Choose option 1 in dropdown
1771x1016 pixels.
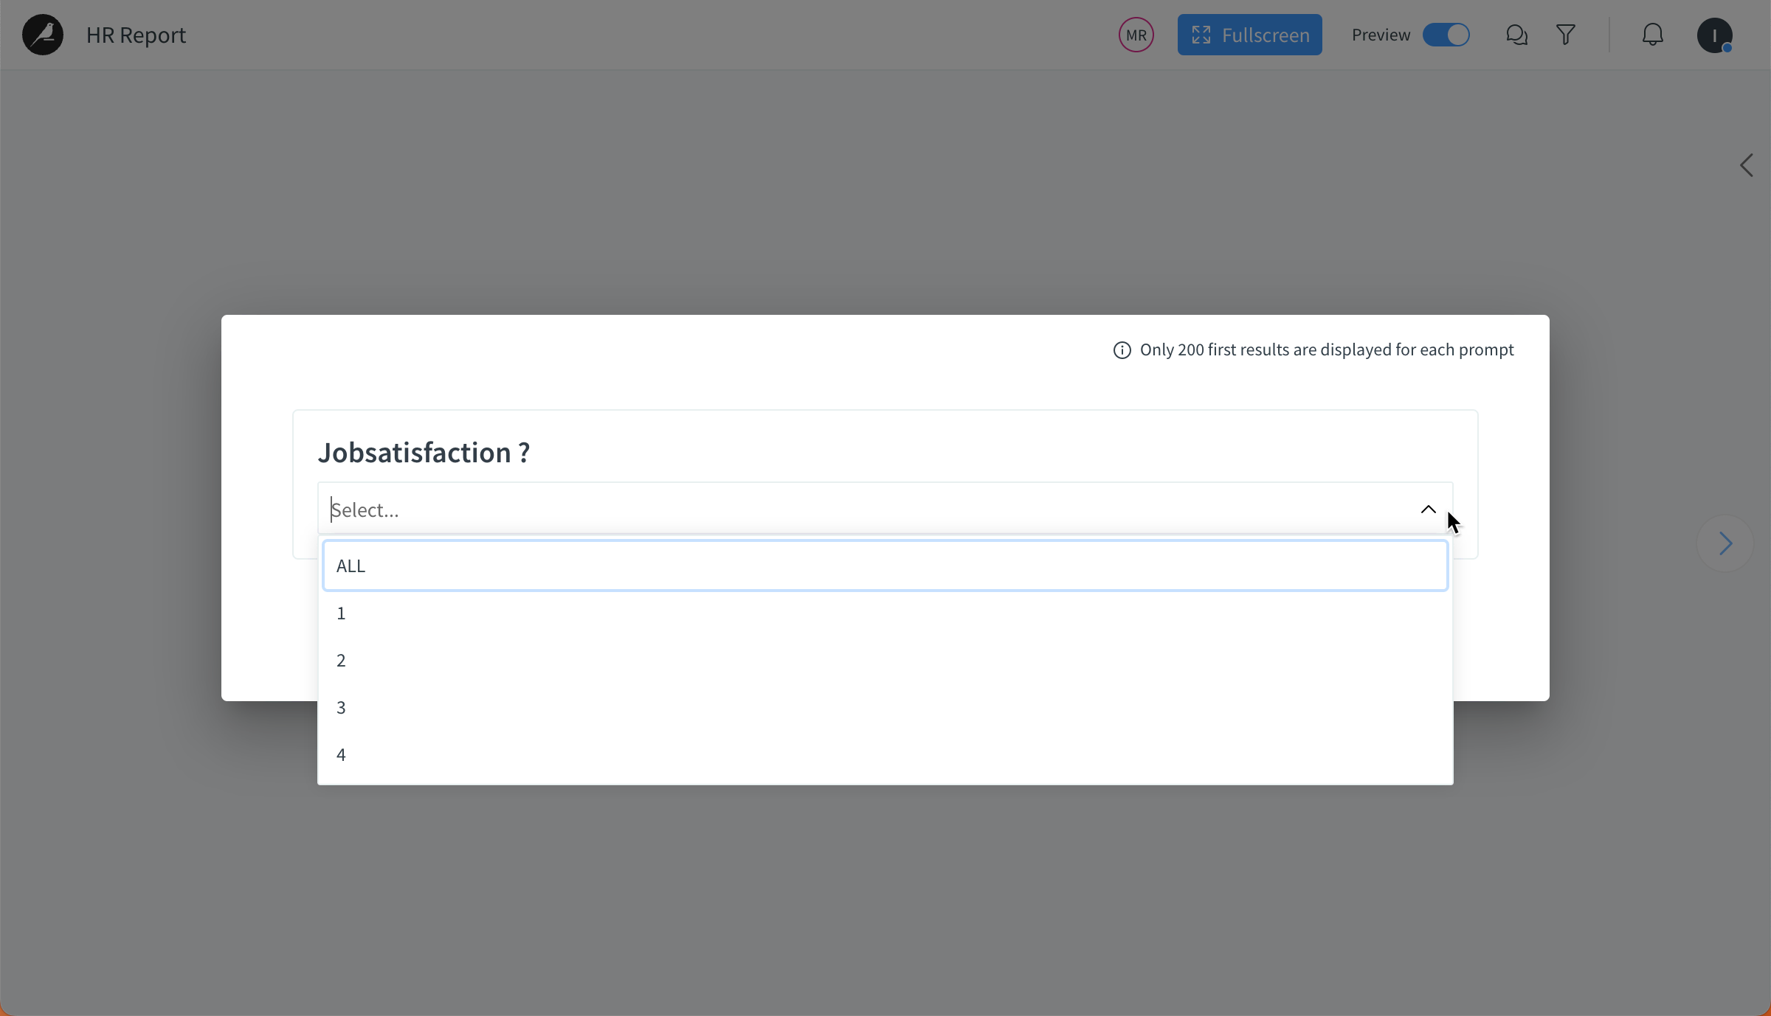point(885,613)
